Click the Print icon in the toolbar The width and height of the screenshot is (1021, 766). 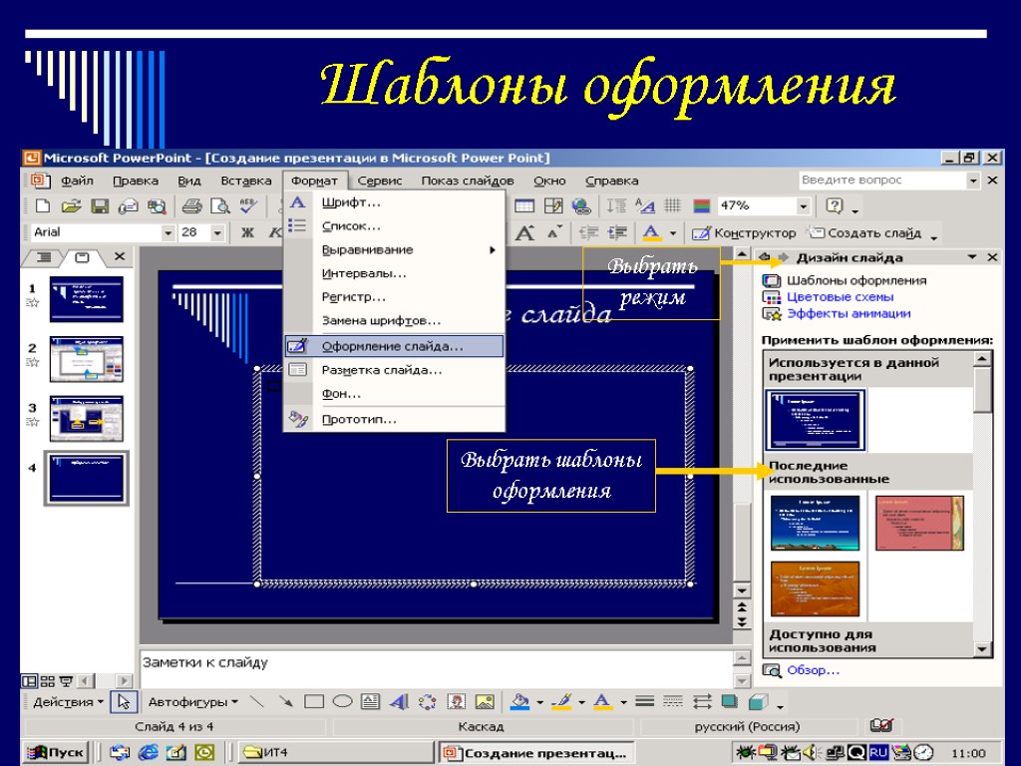pyautogui.click(x=191, y=206)
